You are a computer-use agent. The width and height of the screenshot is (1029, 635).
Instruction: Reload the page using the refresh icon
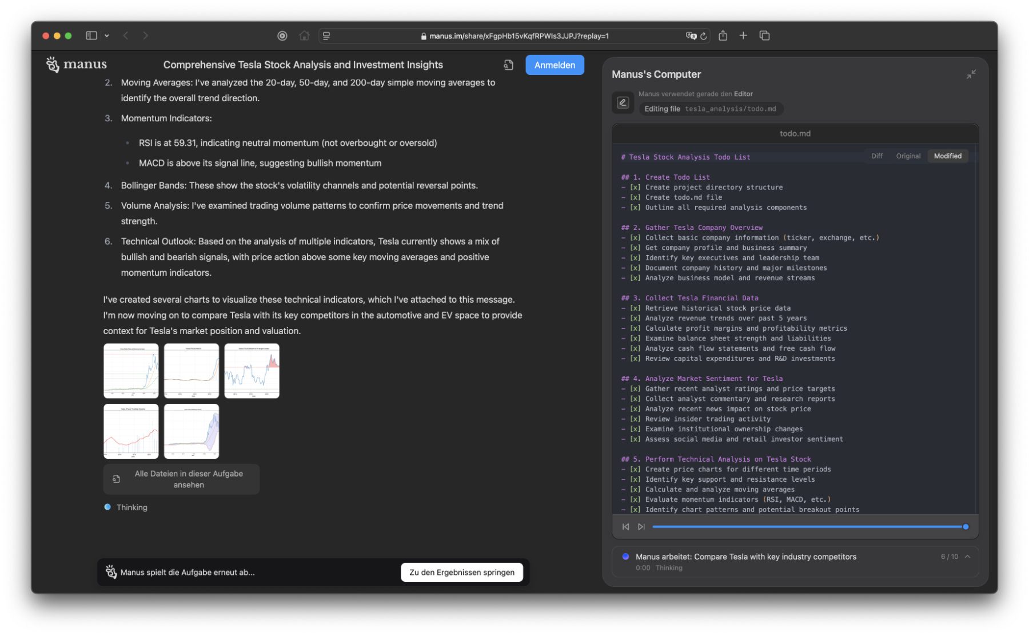(x=704, y=36)
